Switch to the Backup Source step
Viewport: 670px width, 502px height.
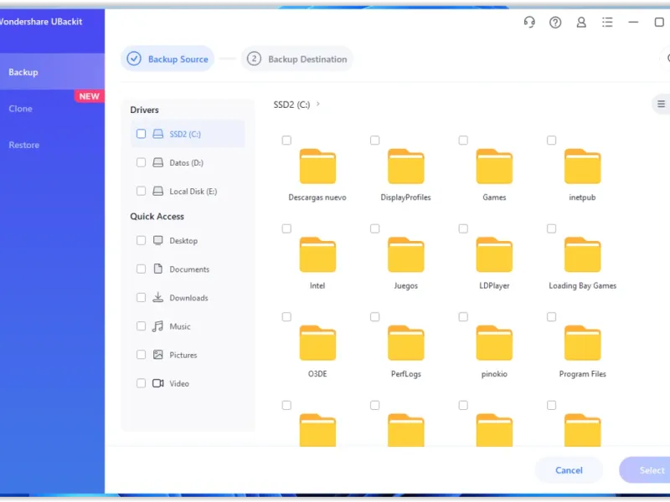[x=167, y=59]
